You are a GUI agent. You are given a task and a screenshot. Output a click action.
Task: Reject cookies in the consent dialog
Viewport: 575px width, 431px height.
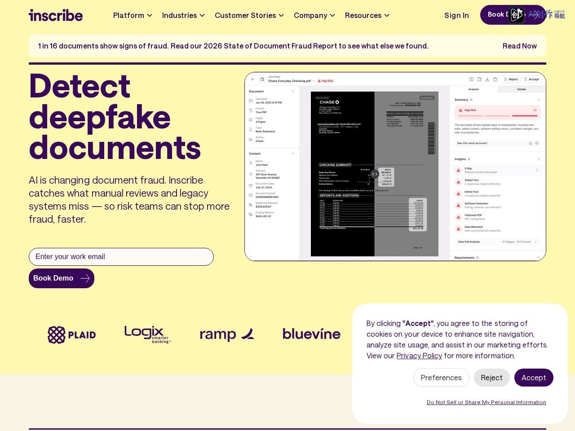coord(491,378)
